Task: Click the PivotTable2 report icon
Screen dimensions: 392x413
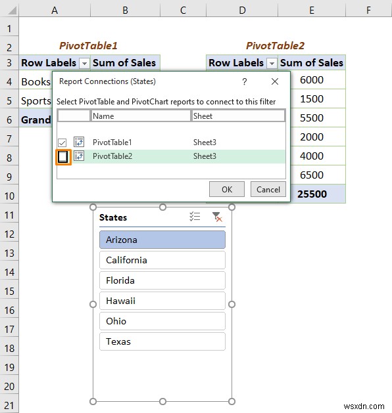Action: [x=79, y=156]
